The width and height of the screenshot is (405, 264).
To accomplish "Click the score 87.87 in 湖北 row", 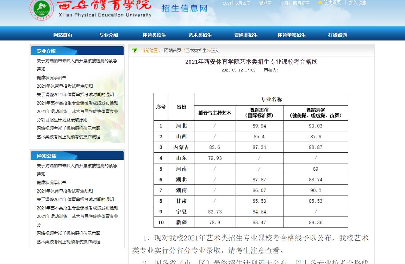I will (x=259, y=180).
